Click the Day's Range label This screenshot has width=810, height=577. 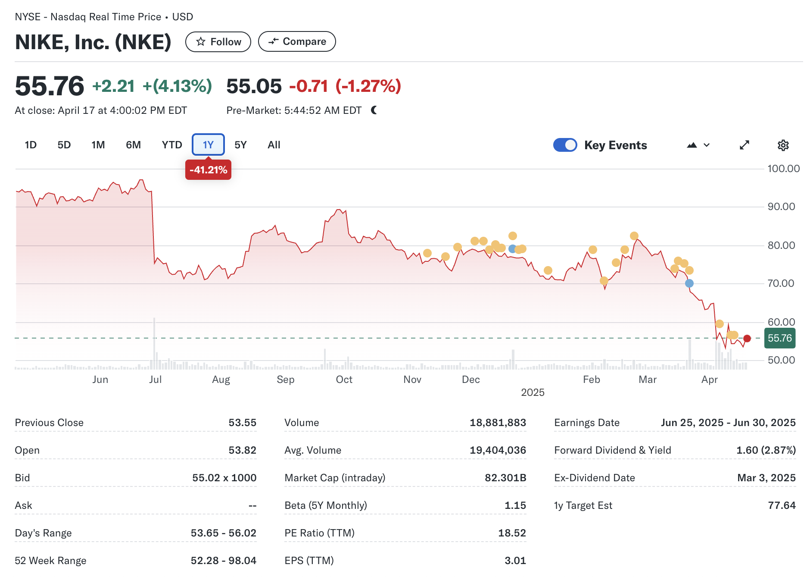[x=43, y=533]
